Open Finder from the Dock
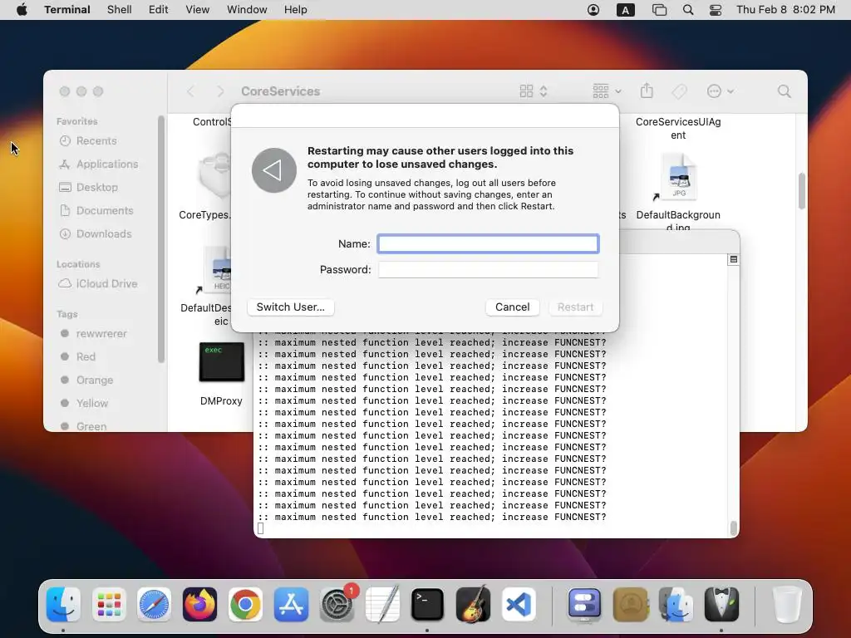The image size is (851, 638). tap(63, 605)
